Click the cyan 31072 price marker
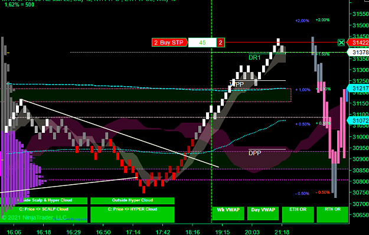Image resolution: width=369 pixels, height=235 pixels. 358,120
